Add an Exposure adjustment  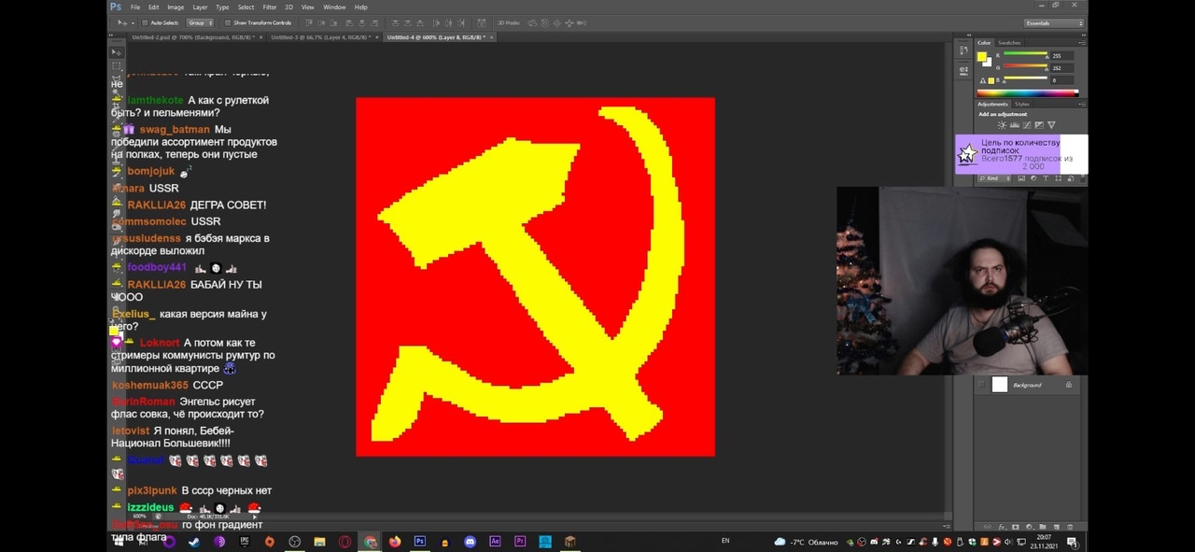point(1039,125)
